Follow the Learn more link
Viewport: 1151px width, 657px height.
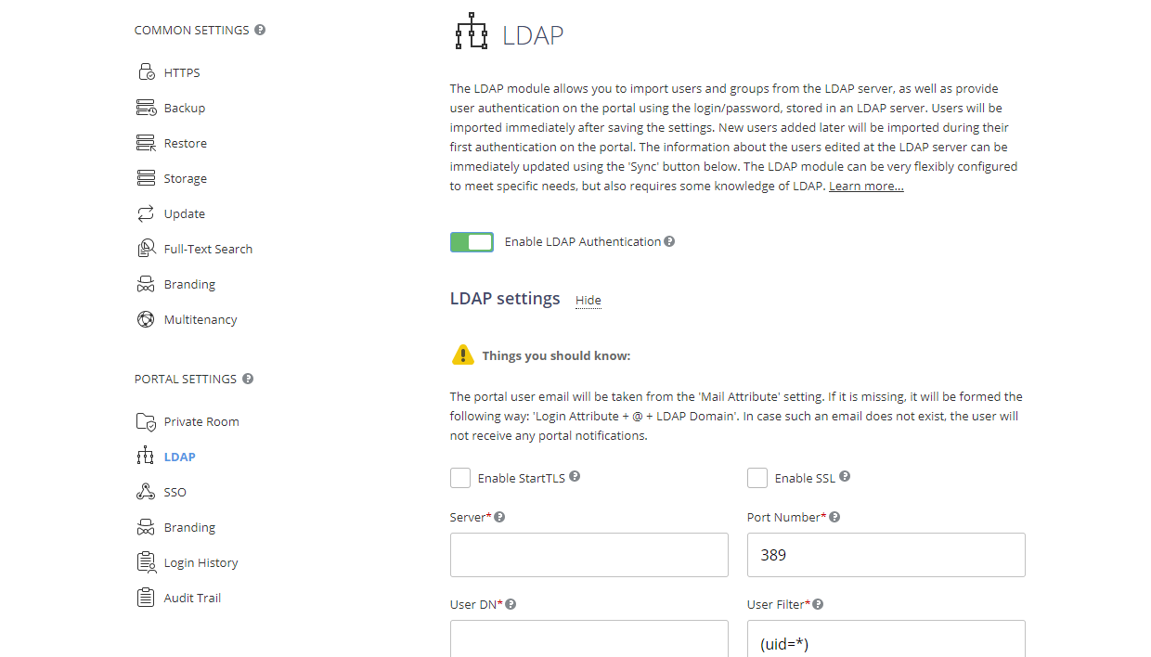coord(865,185)
